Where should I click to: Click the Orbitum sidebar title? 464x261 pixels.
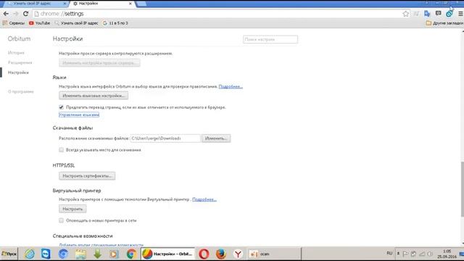[x=19, y=38]
